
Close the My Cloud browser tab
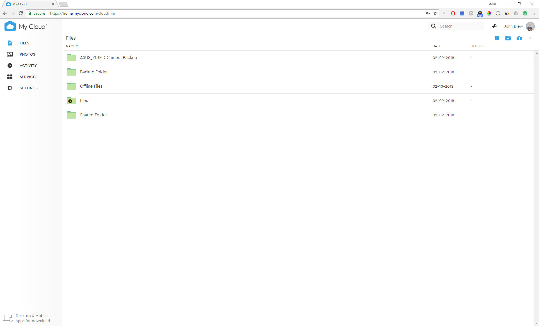[53, 4]
